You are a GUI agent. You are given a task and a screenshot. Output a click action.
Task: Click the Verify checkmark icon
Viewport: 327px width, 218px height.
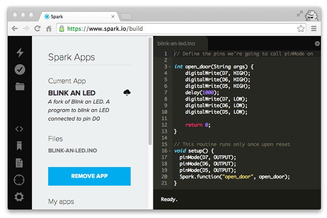(x=20, y=69)
